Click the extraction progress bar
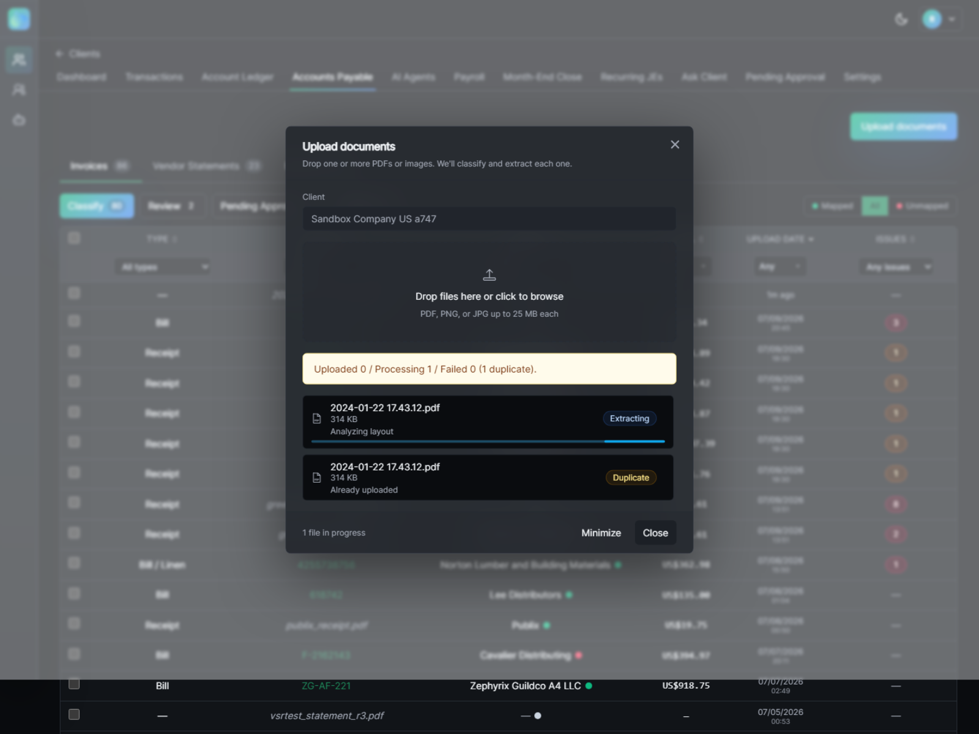The image size is (979, 734). tap(488, 441)
